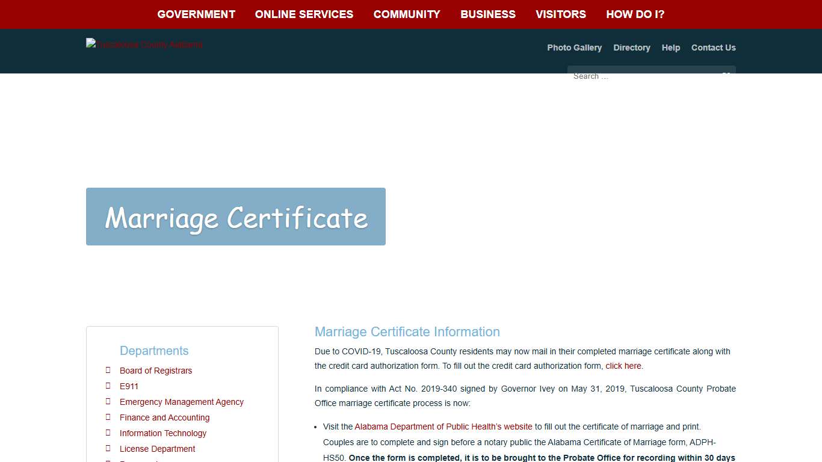This screenshot has width=822, height=462.
Task: Click the Contact Us link
Action: (x=714, y=48)
